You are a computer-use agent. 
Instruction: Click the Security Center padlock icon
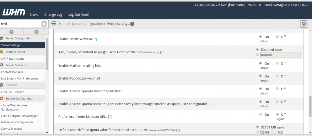2,51
